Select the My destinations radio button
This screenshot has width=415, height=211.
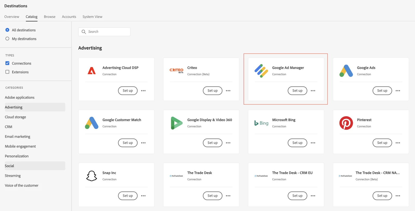click(x=7, y=39)
